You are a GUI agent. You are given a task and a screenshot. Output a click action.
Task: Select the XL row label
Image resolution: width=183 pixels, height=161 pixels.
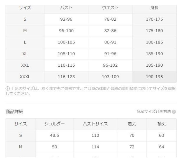pyautogui.click(x=25, y=54)
